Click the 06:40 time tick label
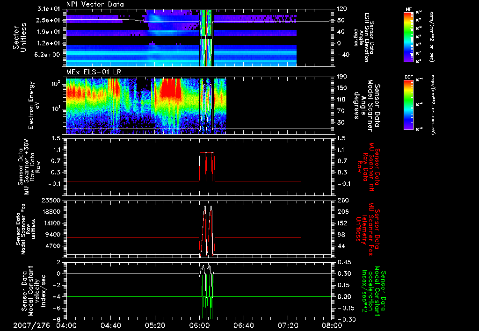Image resolution: width=479 pixels, height=331 pixels. pyautogui.click(x=244, y=325)
